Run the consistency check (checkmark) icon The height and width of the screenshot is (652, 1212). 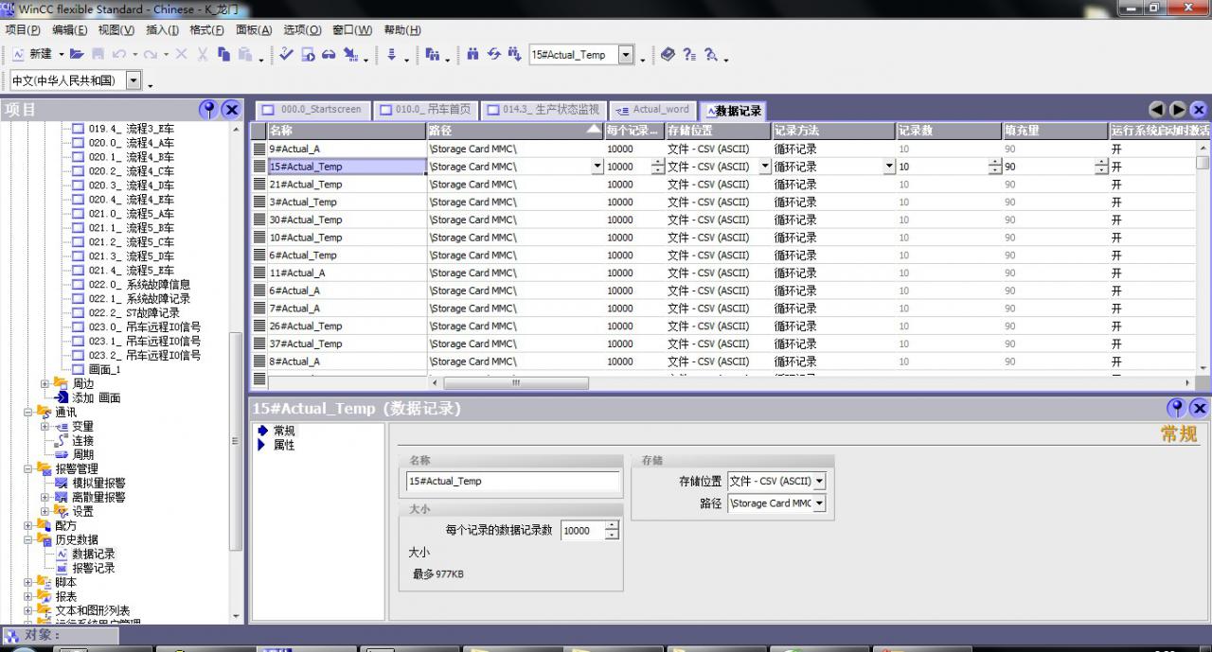[287, 55]
